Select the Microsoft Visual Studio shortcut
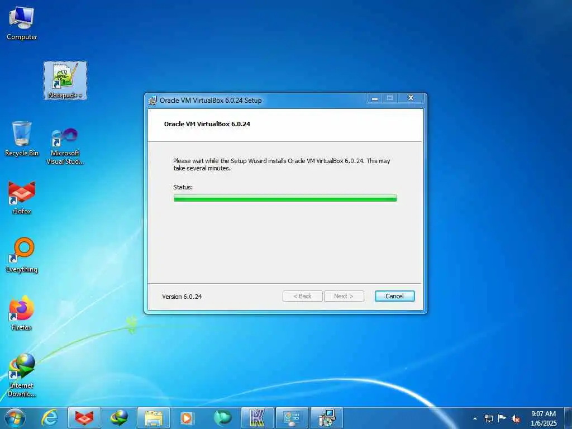The height and width of the screenshot is (429, 572). (x=65, y=146)
